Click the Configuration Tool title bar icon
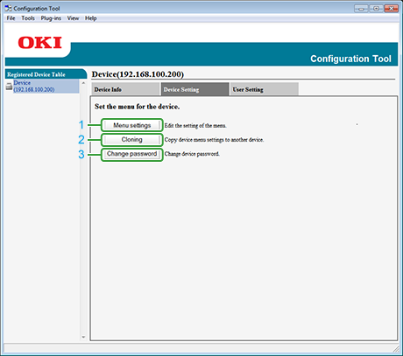This screenshot has height=356, width=403. 8,9
